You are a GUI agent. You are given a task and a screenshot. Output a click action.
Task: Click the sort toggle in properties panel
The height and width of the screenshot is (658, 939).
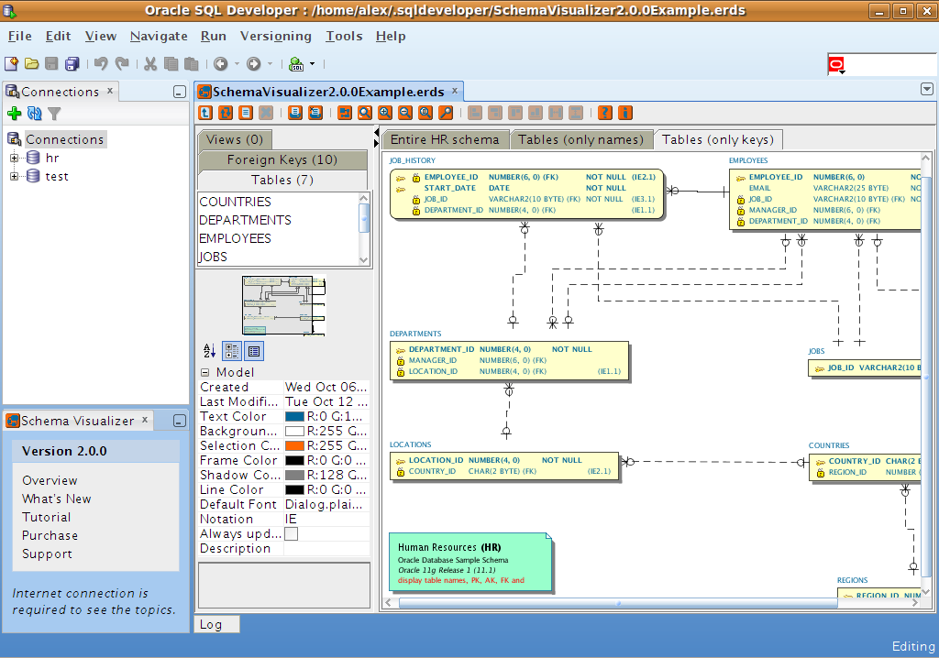click(x=208, y=351)
